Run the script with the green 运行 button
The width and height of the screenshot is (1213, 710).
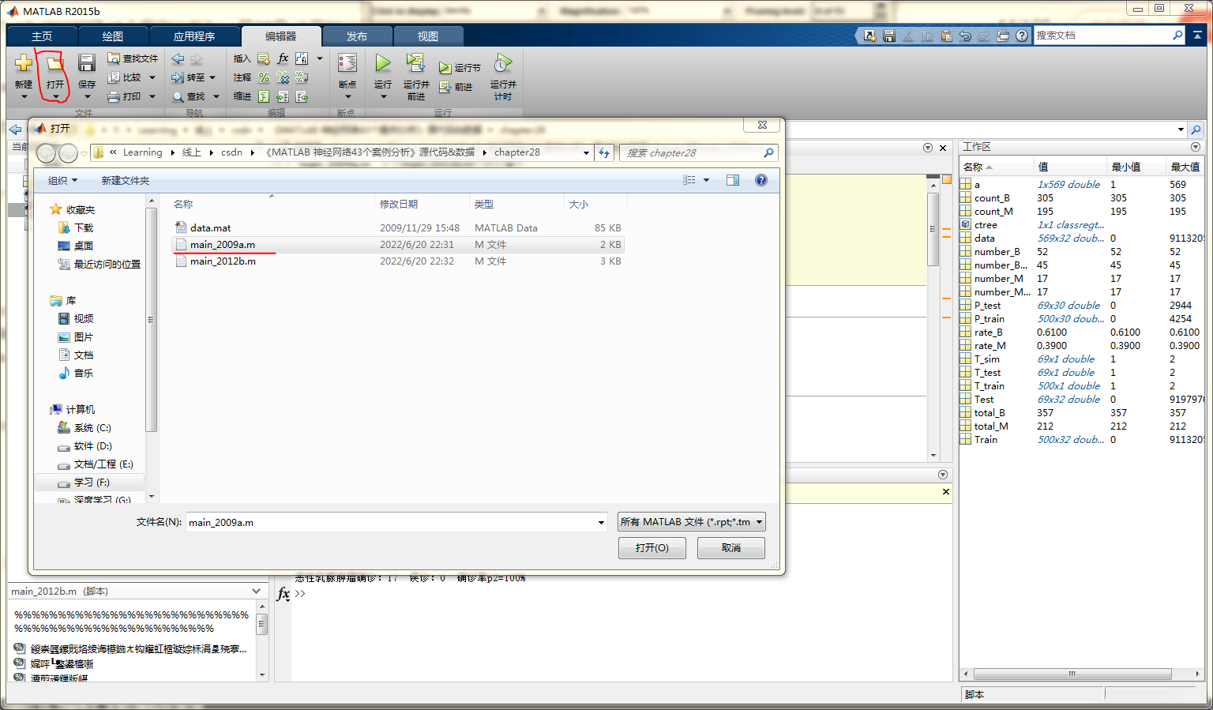coord(383,62)
